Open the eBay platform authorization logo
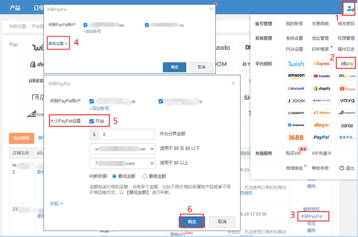The width and height of the screenshot is (358, 237). coord(347,64)
